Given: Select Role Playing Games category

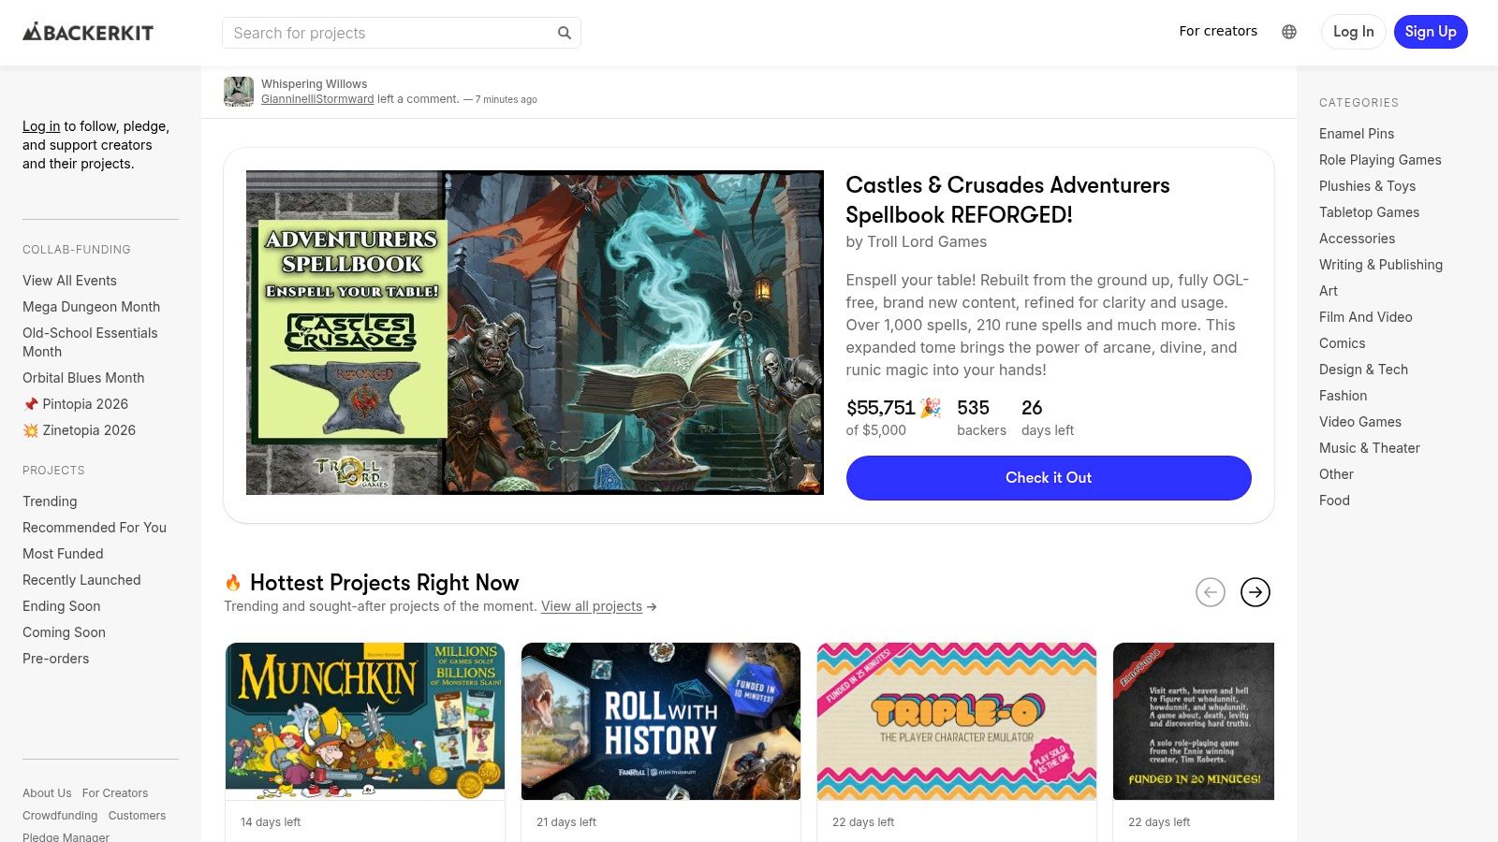Looking at the screenshot, I should [x=1380, y=160].
